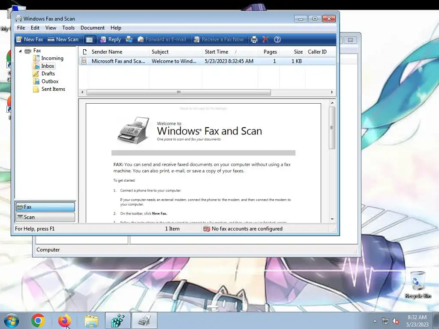
Task: Click Forward as E-mail
Action: [x=162, y=39]
